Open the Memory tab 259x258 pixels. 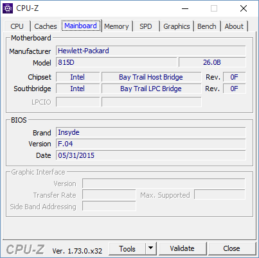pos(116,26)
